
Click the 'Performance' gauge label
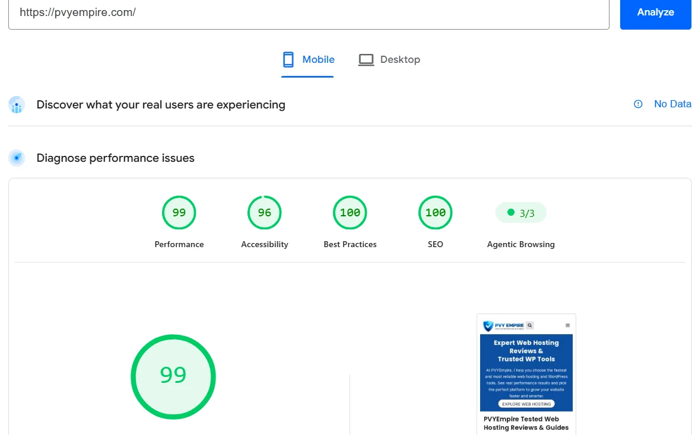(x=179, y=244)
